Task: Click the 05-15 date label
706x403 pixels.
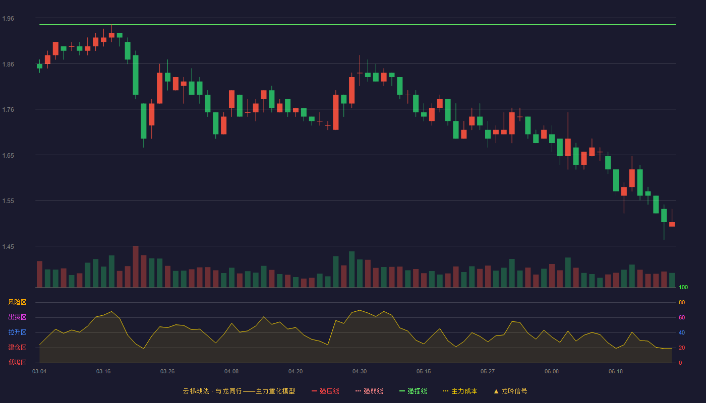Action: (x=424, y=371)
